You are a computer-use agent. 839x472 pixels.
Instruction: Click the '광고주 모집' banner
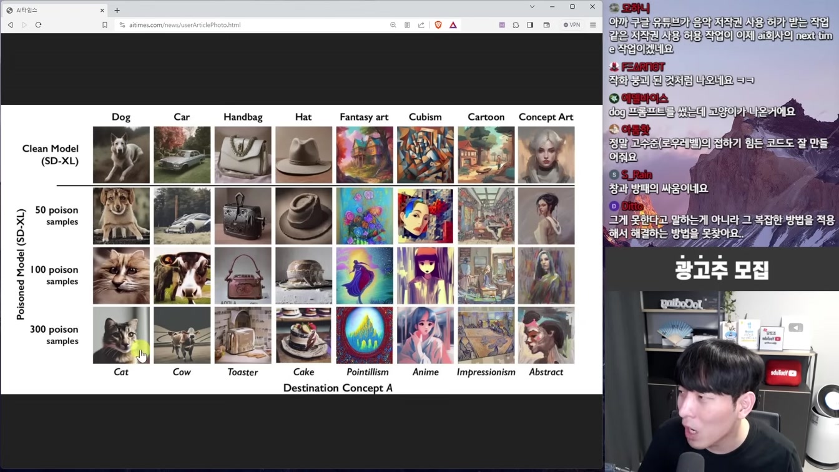(x=722, y=270)
